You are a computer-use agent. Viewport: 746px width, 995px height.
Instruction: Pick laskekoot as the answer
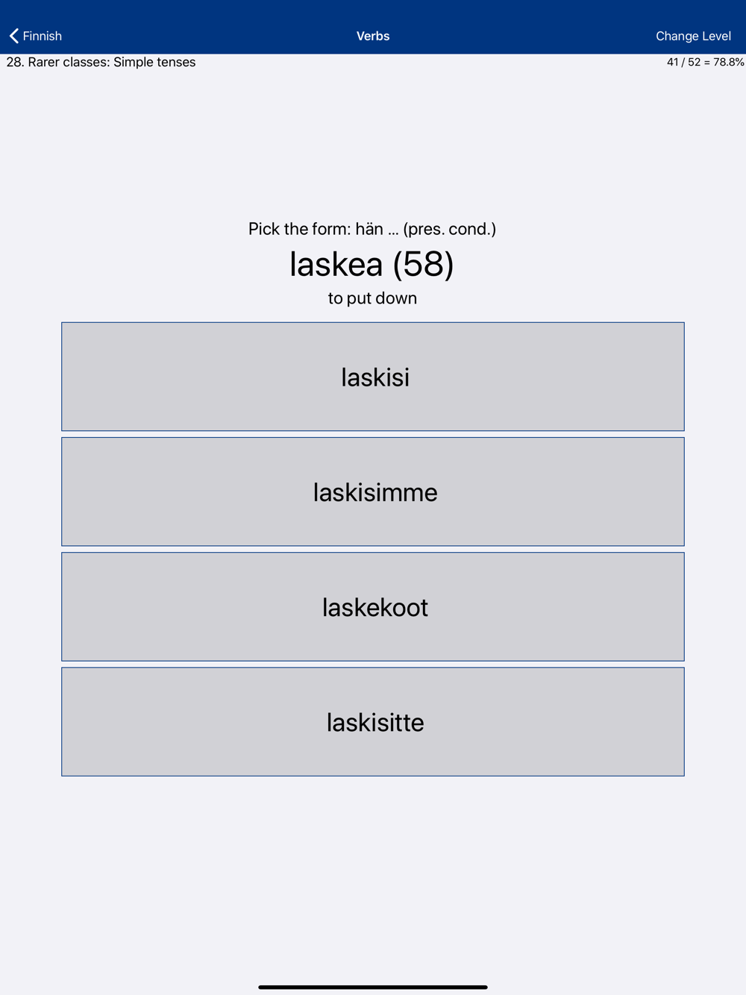pos(373,606)
